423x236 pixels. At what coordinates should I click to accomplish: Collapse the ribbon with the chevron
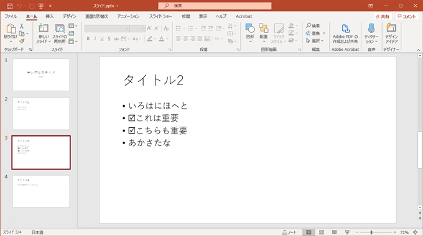[x=419, y=50]
